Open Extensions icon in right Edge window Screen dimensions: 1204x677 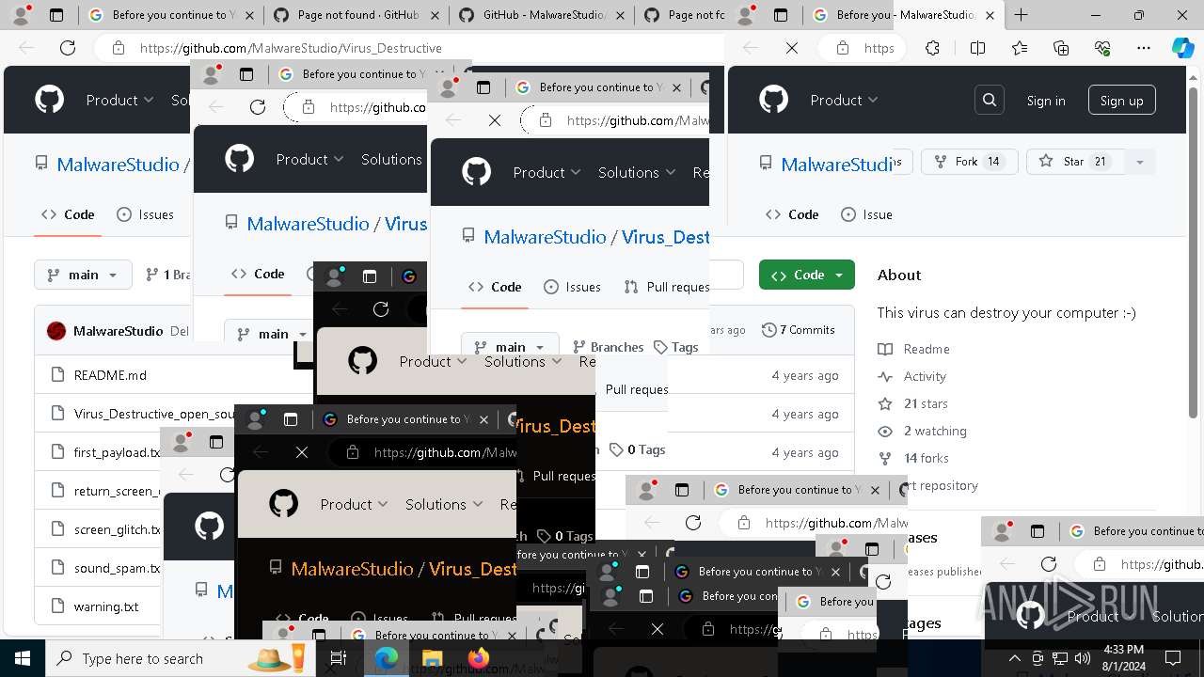tap(932, 48)
